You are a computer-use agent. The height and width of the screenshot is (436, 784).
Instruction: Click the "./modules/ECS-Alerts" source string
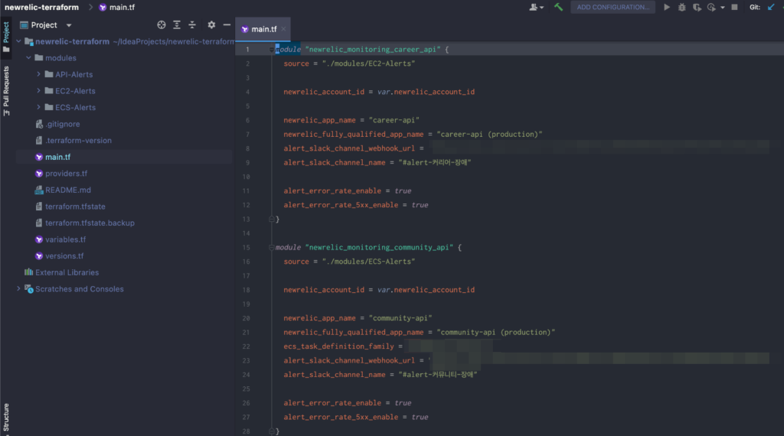pyautogui.click(x=368, y=261)
